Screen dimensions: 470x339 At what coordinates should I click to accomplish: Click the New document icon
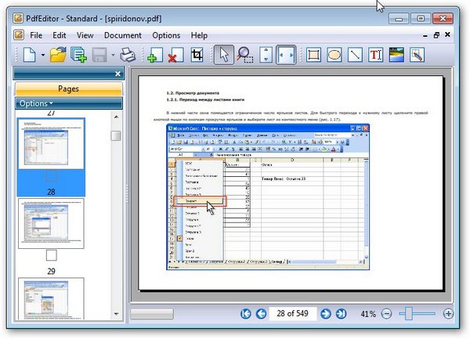(x=29, y=56)
